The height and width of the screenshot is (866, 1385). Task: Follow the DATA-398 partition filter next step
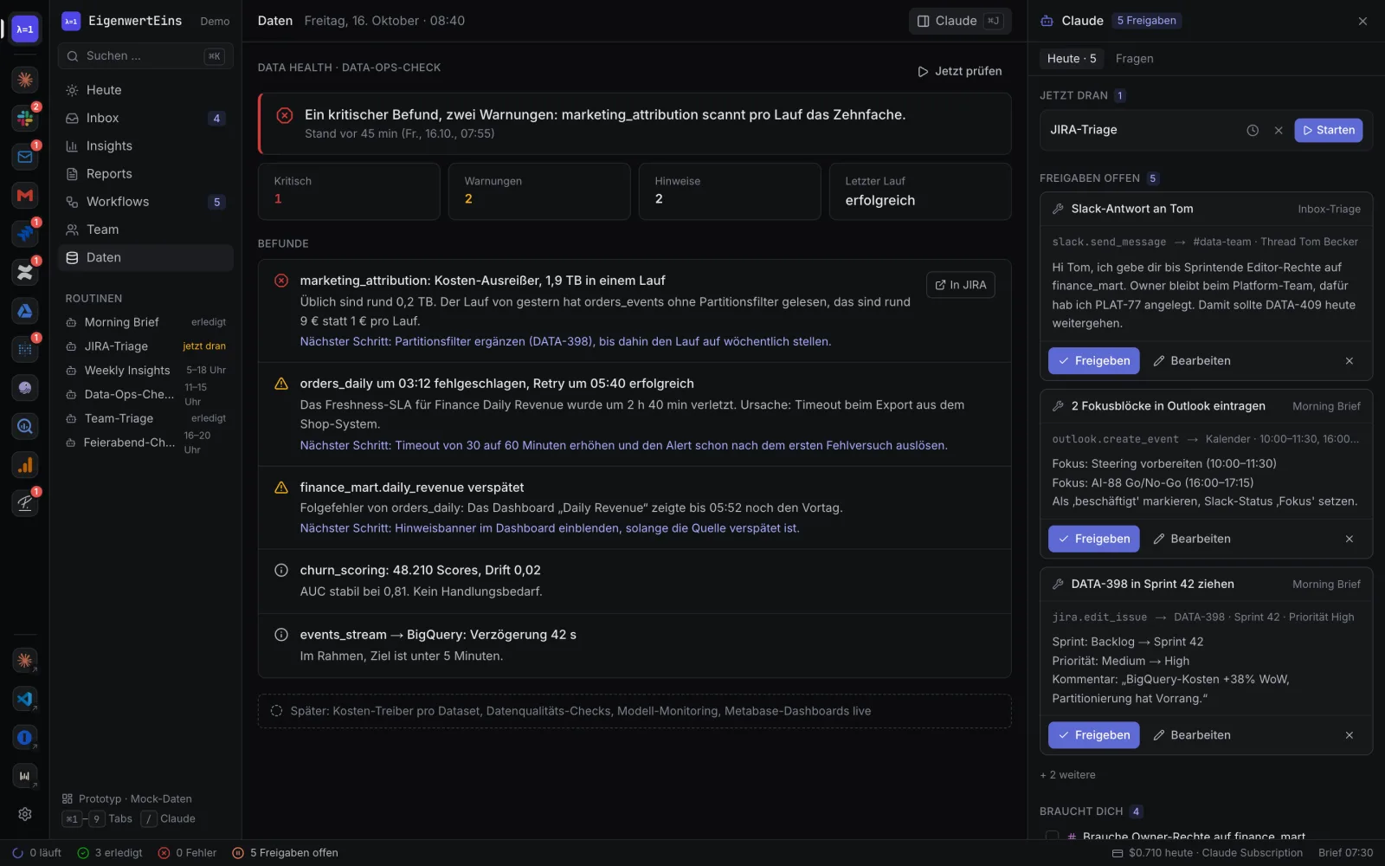pyautogui.click(x=565, y=342)
